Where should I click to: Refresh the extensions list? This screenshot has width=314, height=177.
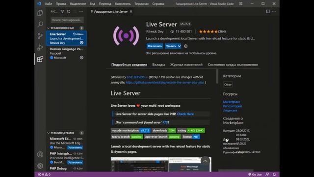[x=69, y=12]
